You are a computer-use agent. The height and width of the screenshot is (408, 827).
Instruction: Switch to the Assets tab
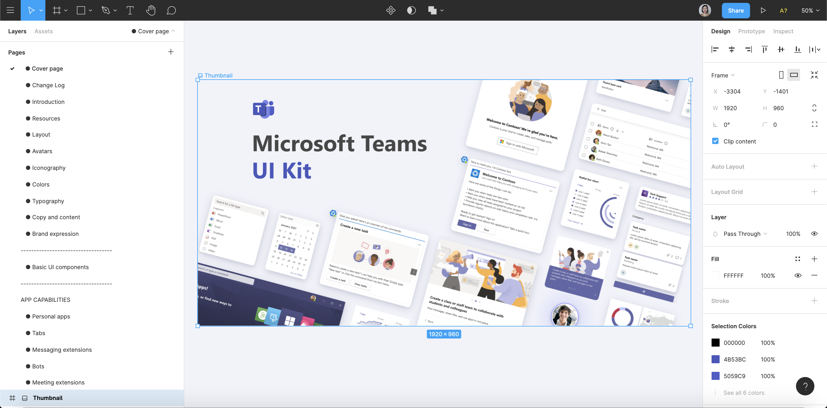pos(44,31)
